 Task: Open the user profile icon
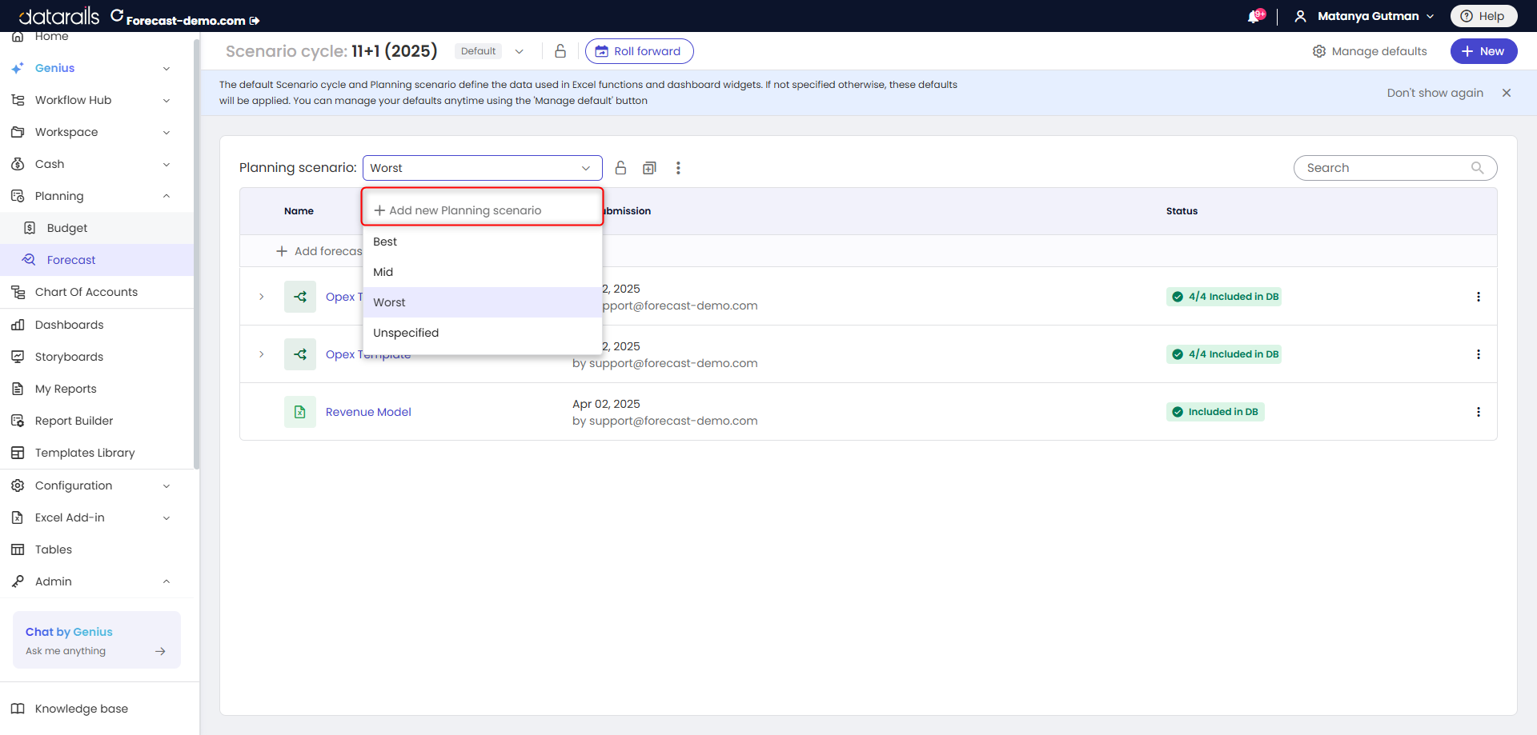tap(1300, 16)
